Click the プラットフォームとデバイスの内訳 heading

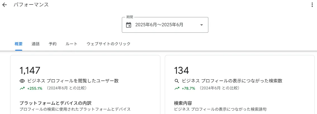(55, 103)
